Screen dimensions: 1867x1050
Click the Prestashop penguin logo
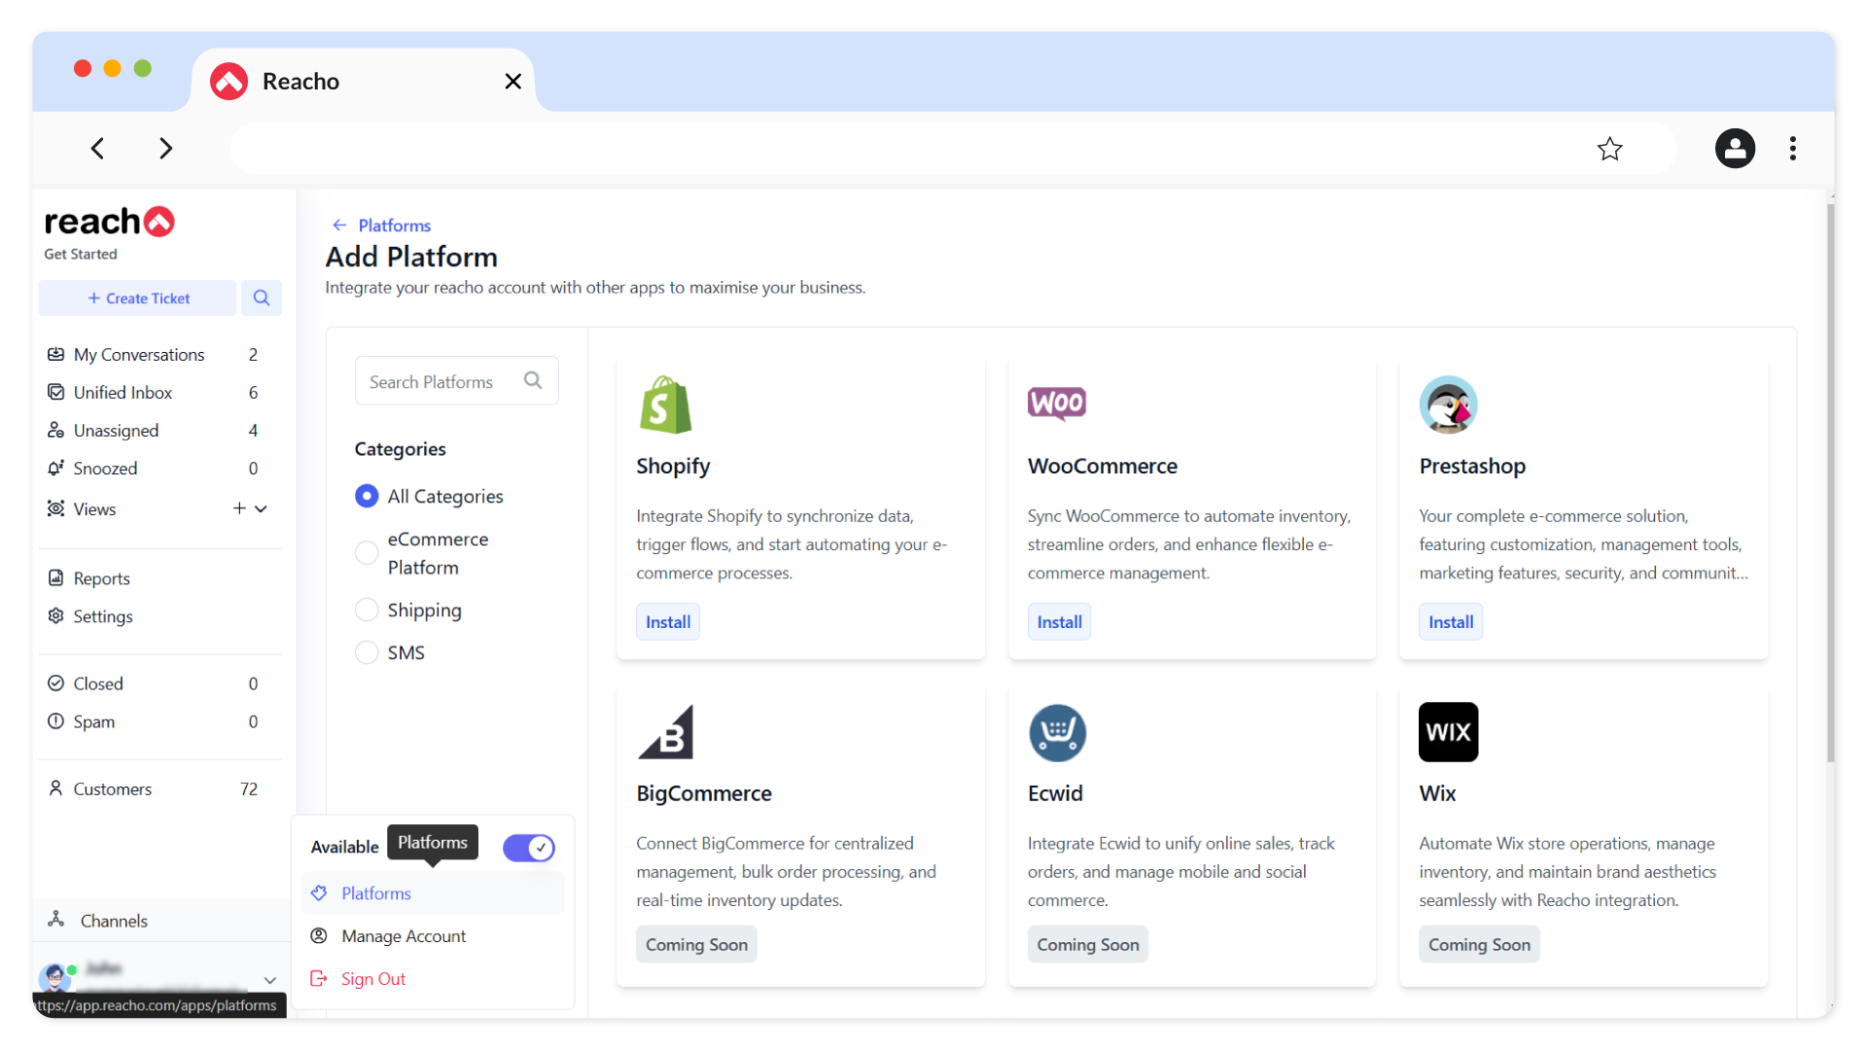pos(1448,404)
